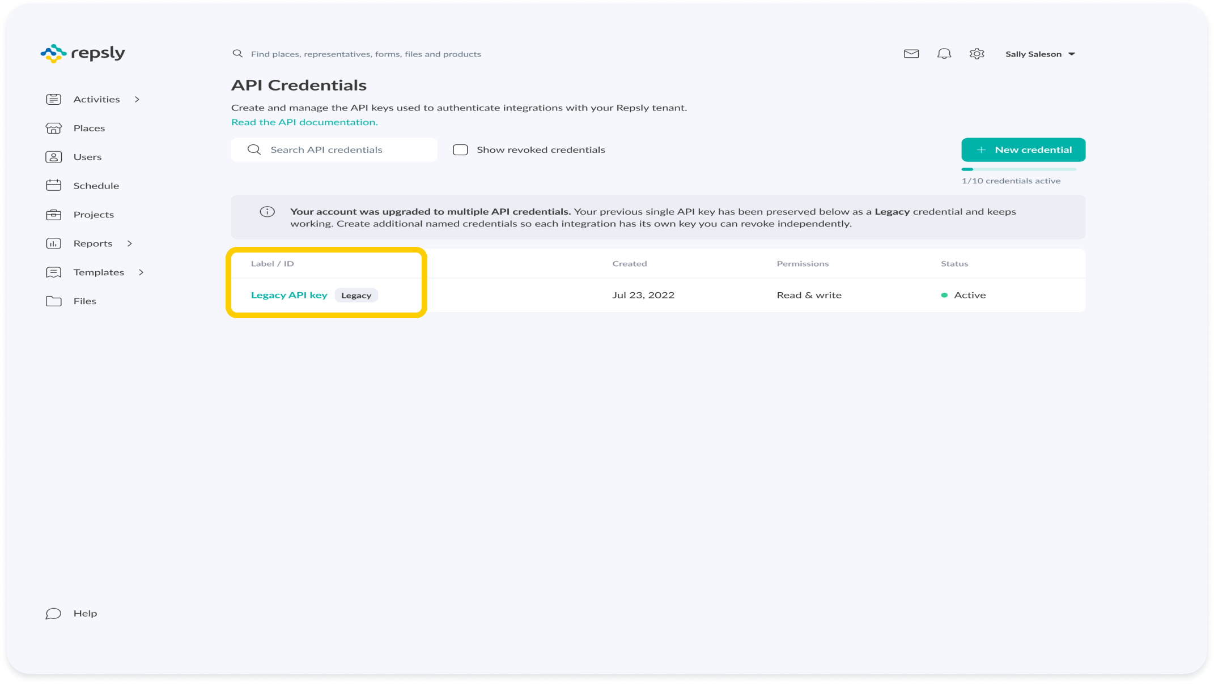The height and width of the screenshot is (684, 1214).
Task: Select Schedule in sidebar
Action: 96,186
